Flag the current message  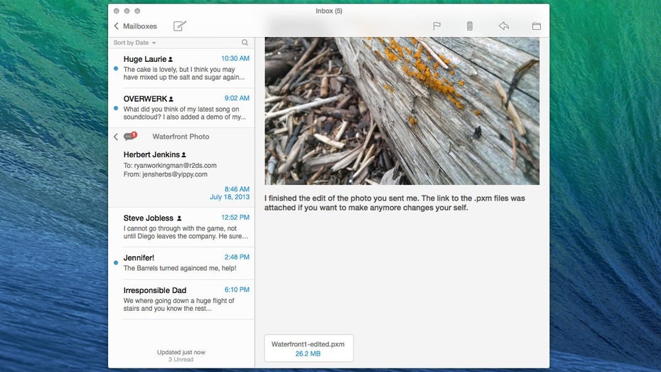point(437,26)
